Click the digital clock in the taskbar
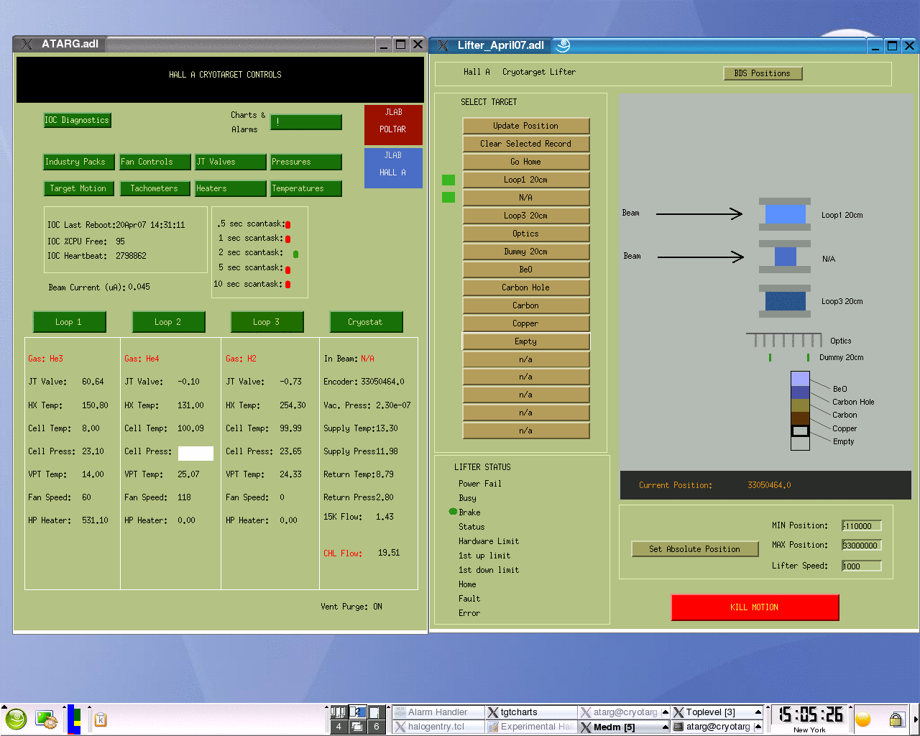The height and width of the screenshot is (736, 920). point(811,714)
